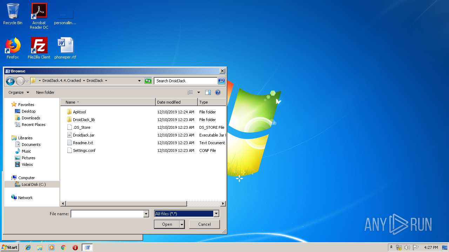Open the Recycle Bin desktop icon
The image size is (449, 252).
tap(13, 14)
